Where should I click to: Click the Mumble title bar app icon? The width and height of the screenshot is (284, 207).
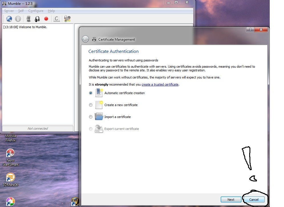click(4, 3)
